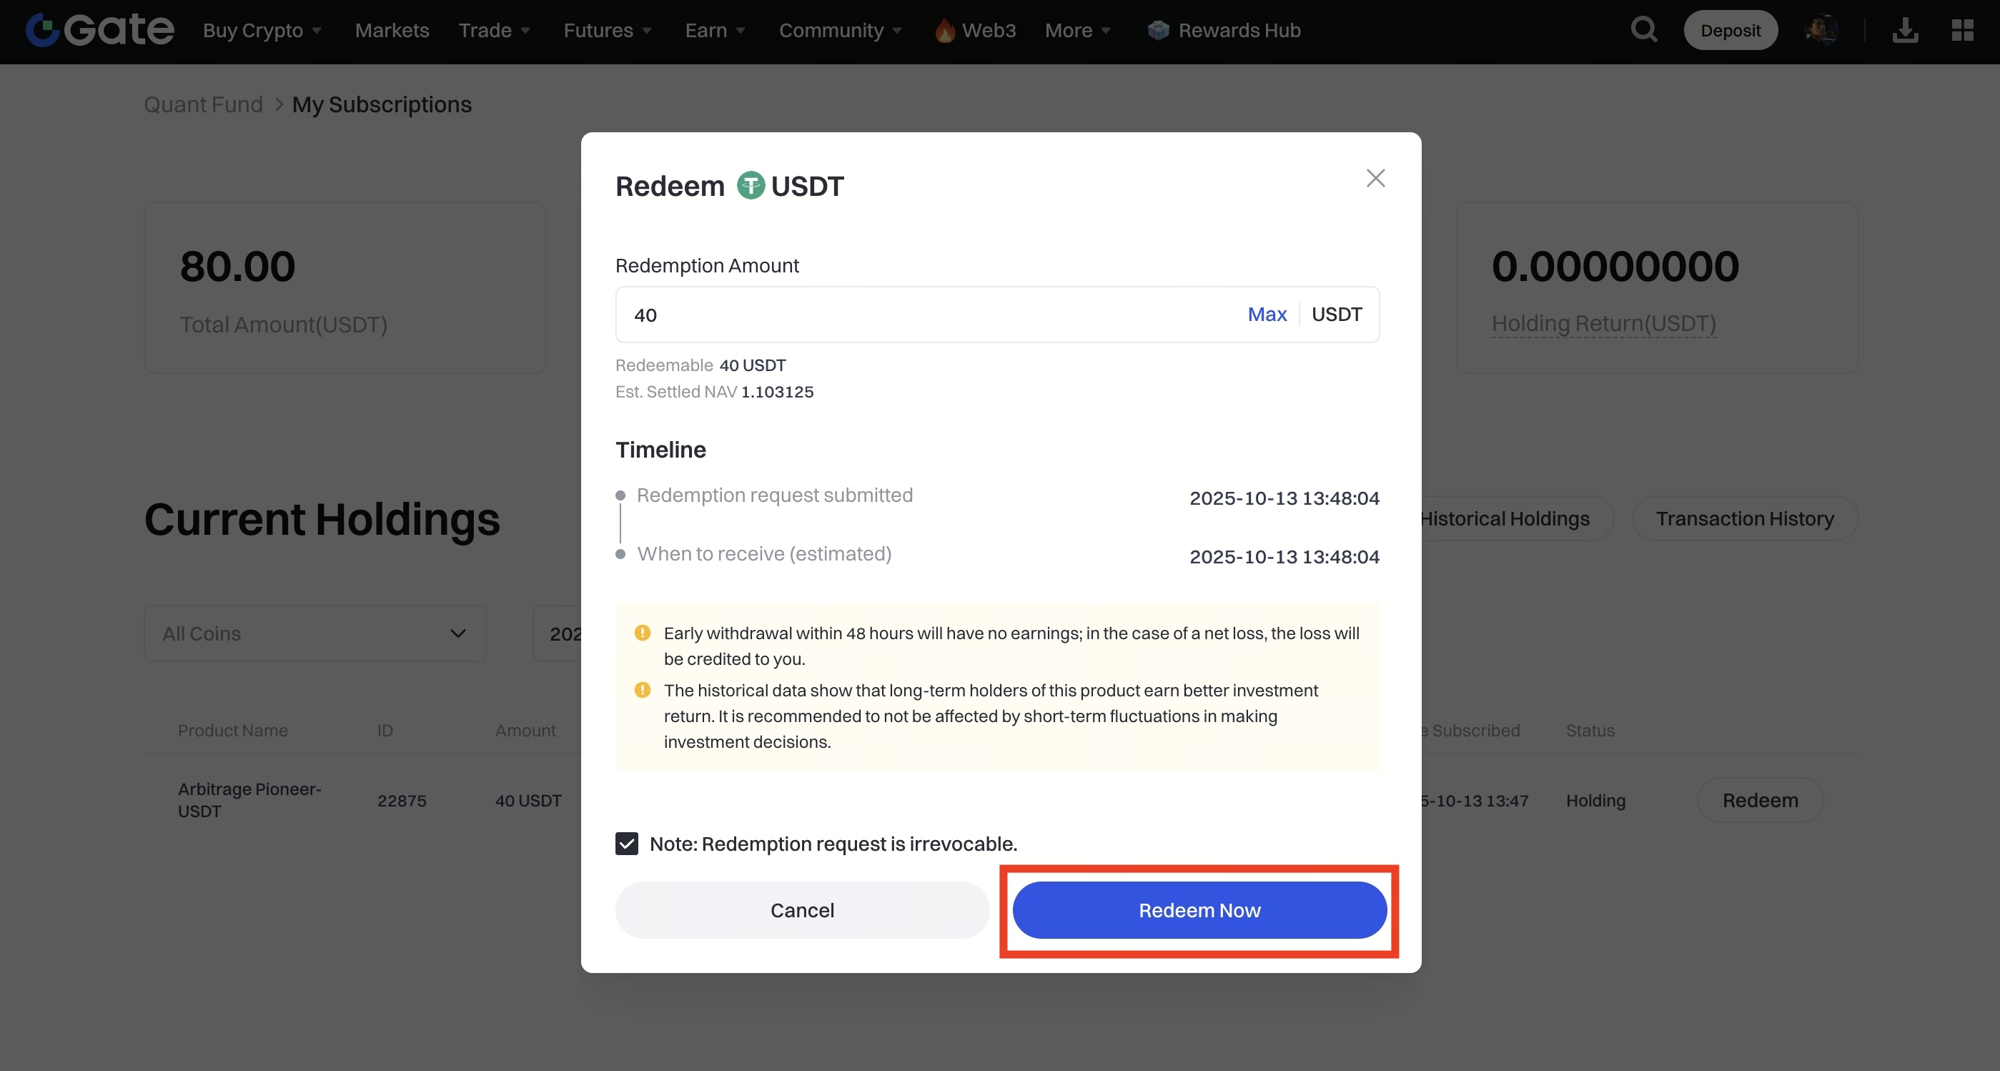
Task: Click the Rewards Hub cube icon
Action: click(1157, 30)
